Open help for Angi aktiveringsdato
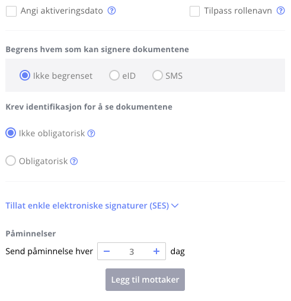The image size is (291, 301). 111,11
